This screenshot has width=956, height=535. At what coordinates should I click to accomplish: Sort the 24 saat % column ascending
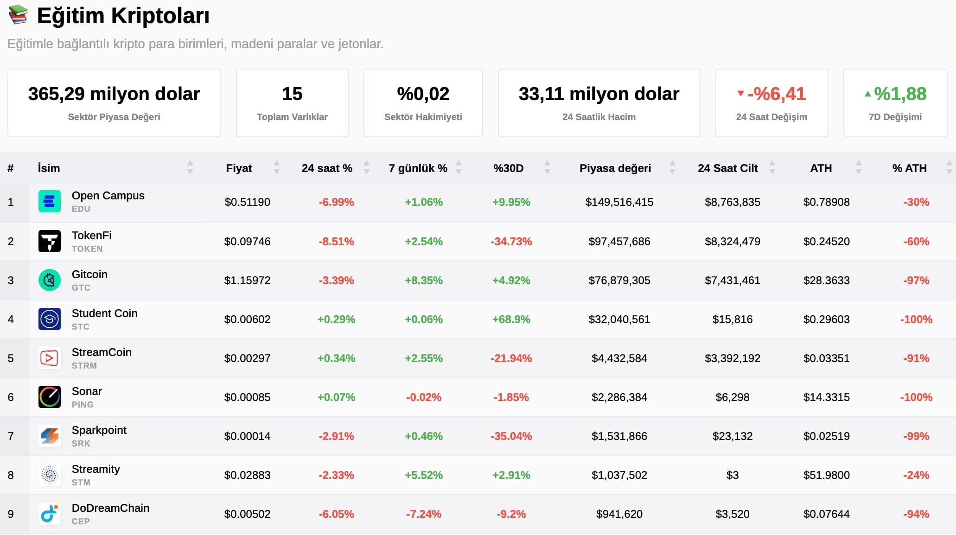coord(366,164)
